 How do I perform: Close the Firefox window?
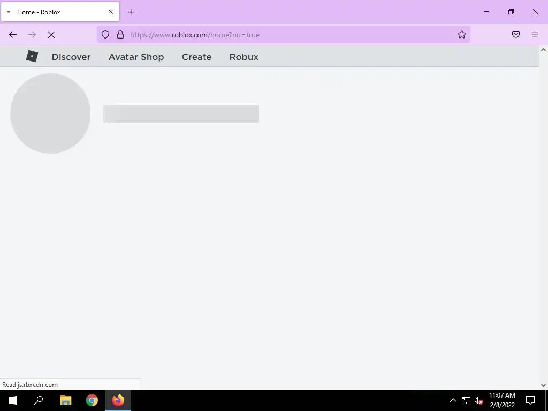(535, 12)
